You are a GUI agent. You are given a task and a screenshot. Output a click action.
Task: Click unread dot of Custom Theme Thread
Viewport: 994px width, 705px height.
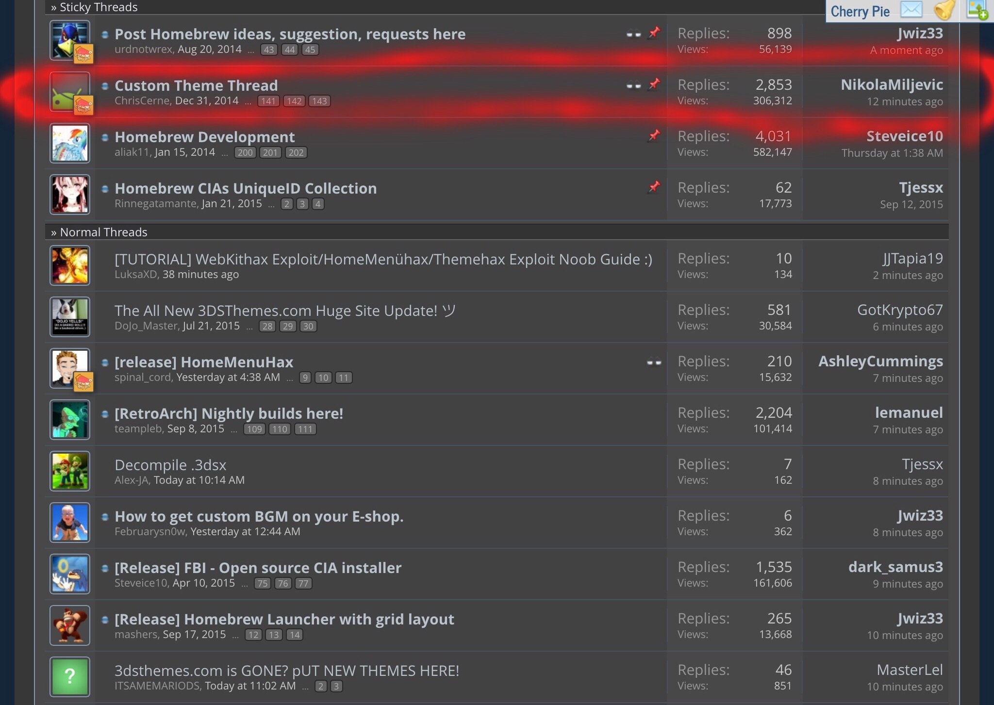[105, 86]
